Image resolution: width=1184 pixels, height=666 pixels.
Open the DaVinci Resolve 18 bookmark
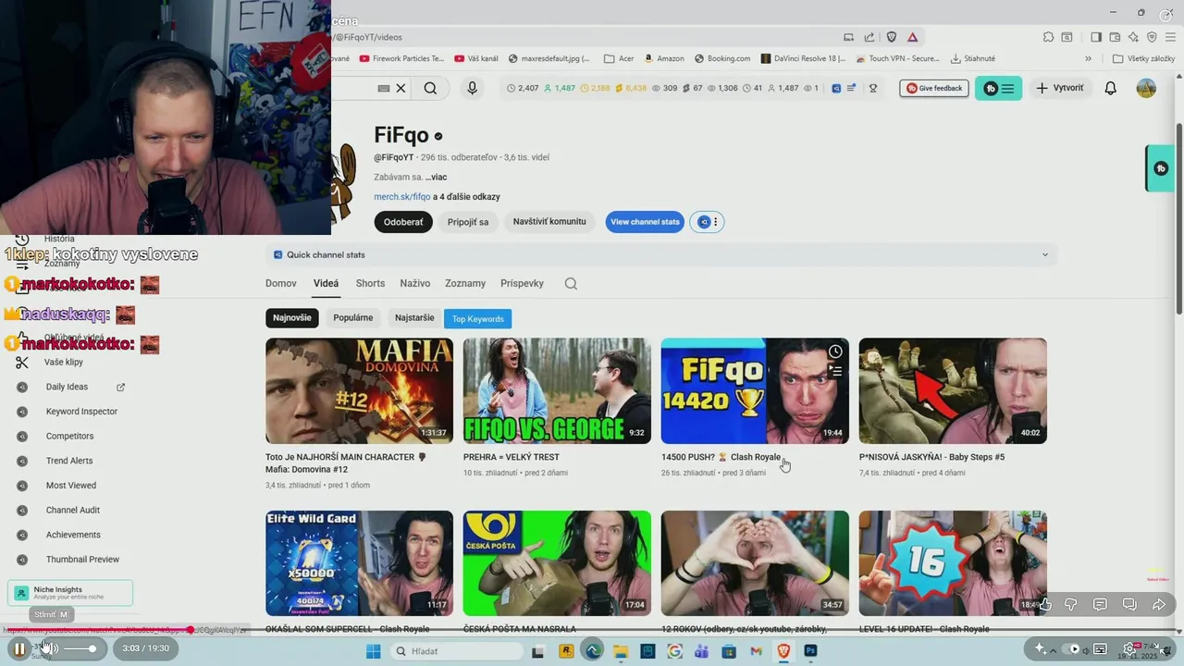point(803,58)
